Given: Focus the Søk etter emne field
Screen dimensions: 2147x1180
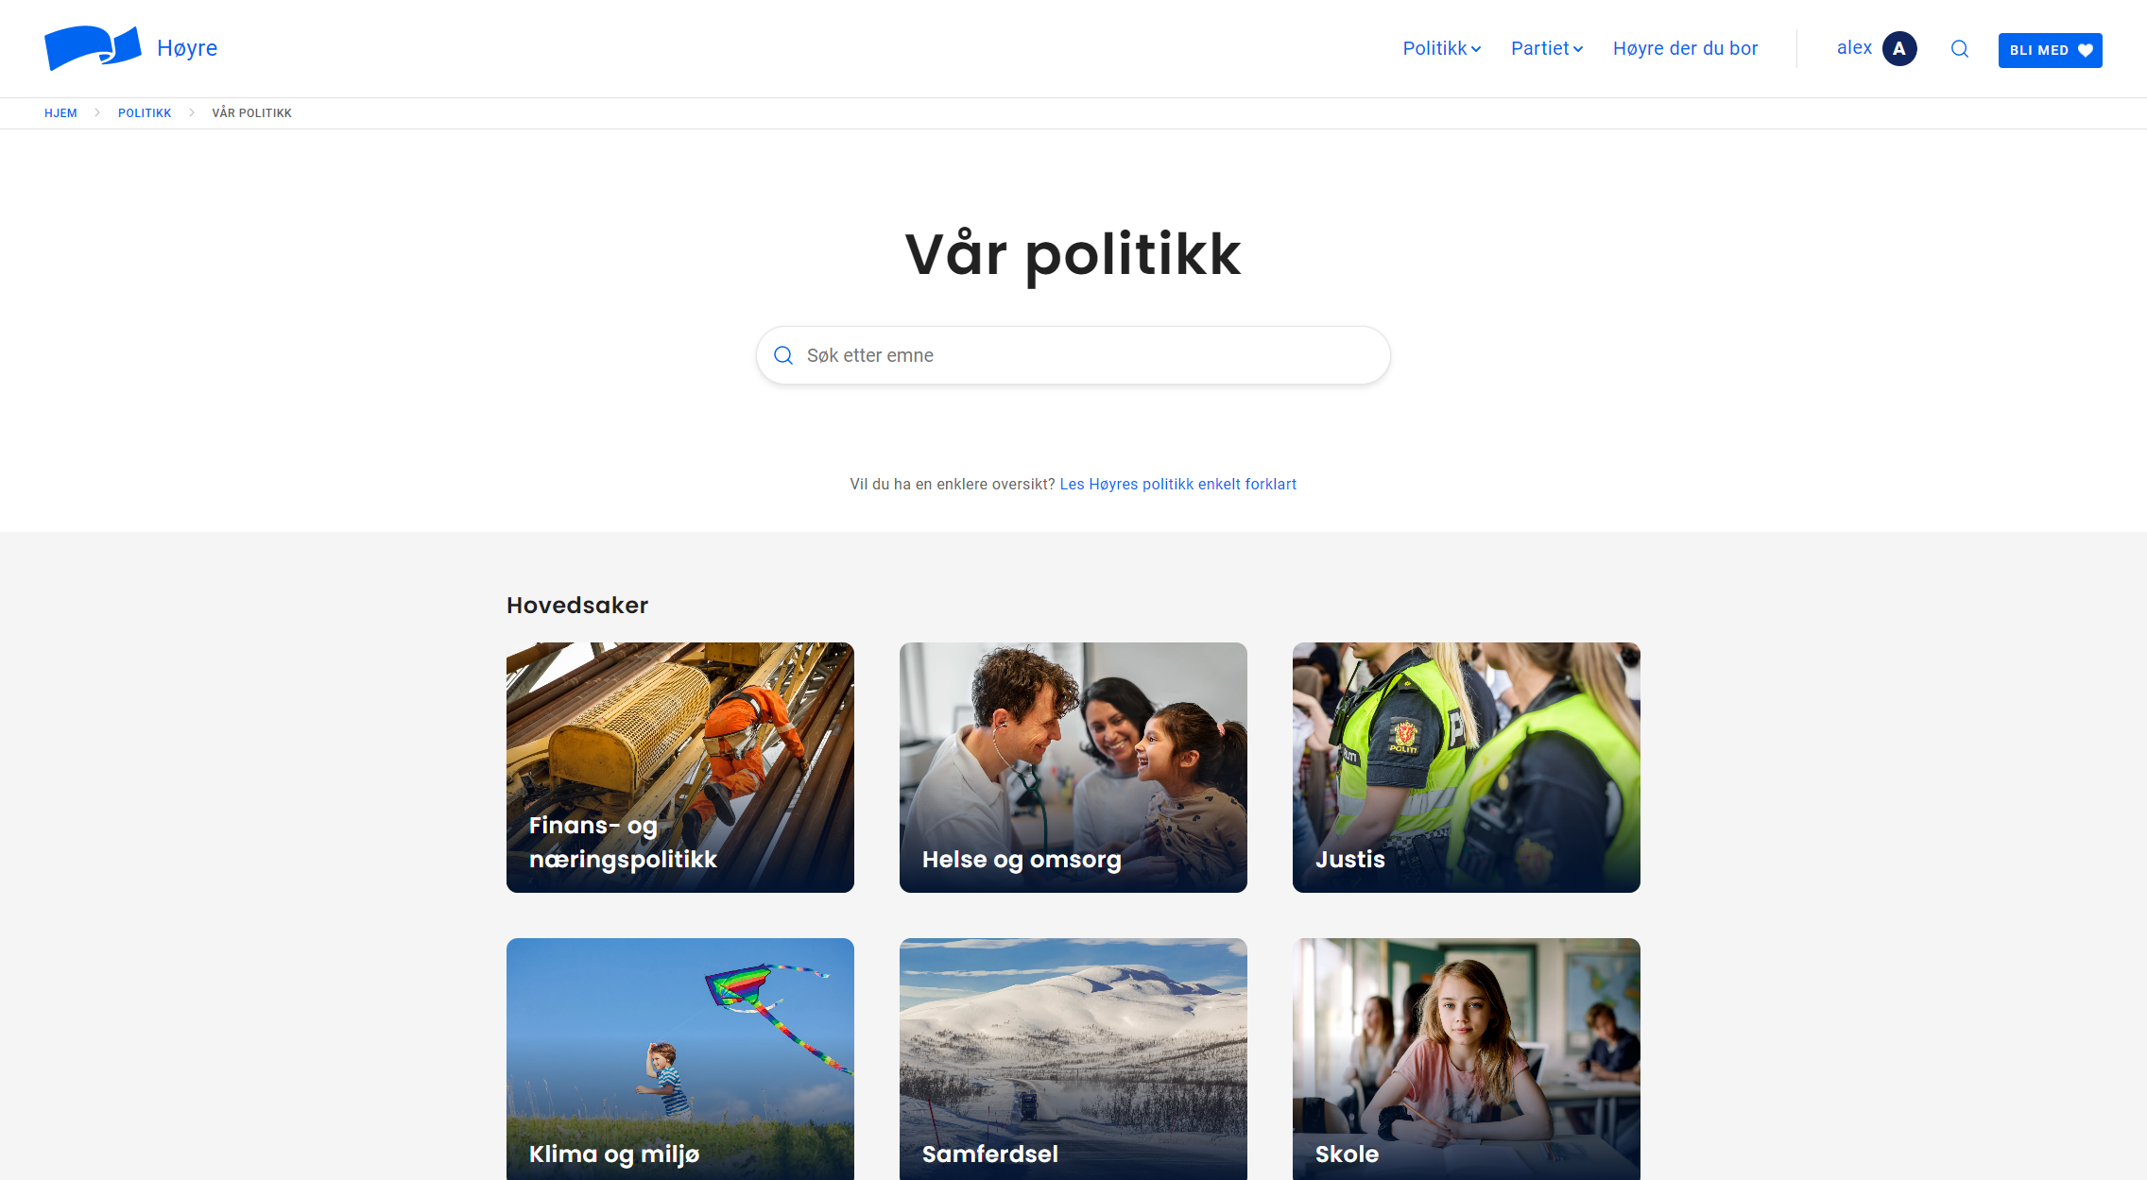Looking at the screenshot, I should click(1073, 355).
